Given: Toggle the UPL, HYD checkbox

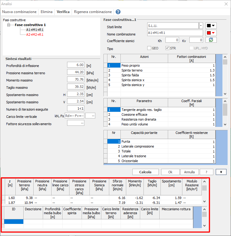Looking at the screenshot, I should 191,48.
